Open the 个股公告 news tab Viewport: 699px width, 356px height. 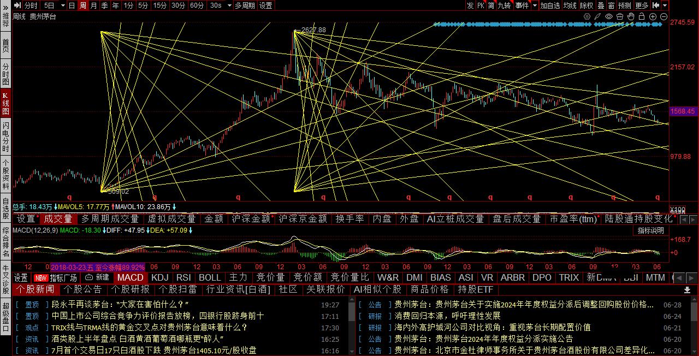pyautogui.click(x=82, y=289)
